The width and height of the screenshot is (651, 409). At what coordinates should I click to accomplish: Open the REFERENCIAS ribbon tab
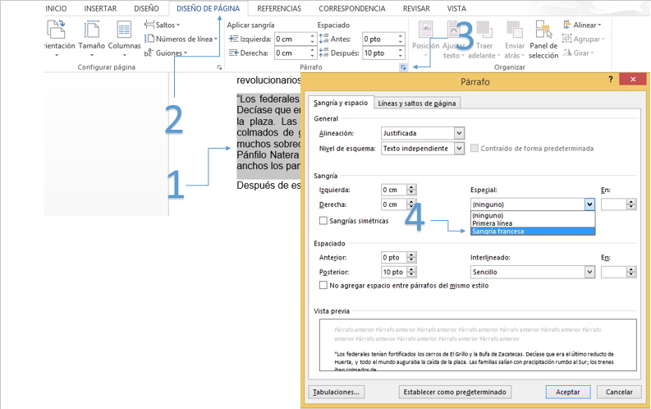click(279, 8)
